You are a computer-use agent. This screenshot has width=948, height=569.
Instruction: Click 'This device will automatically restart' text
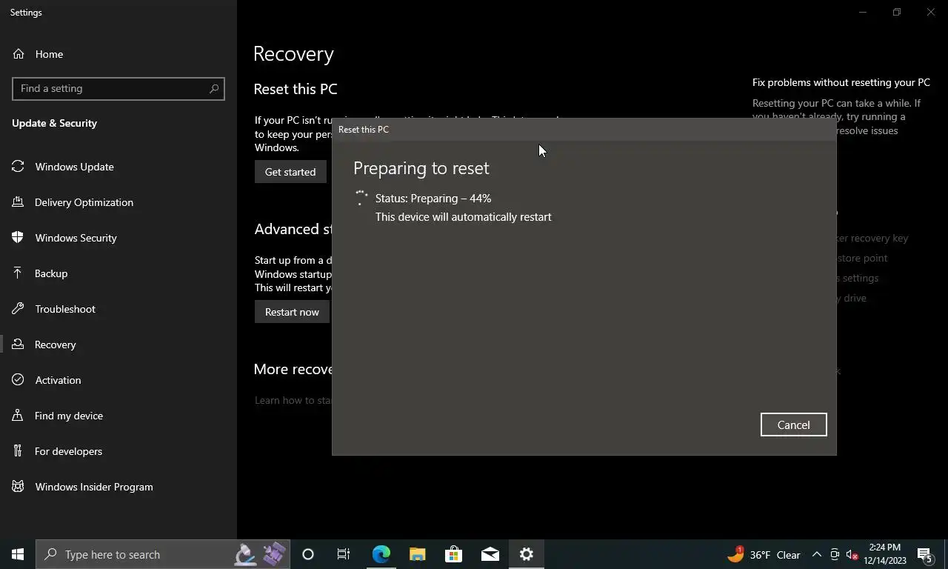[x=464, y=217]
